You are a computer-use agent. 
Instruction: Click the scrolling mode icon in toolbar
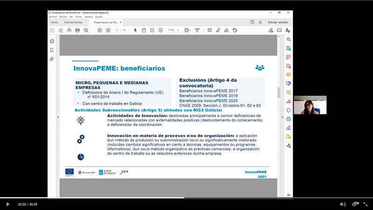tap(197, 30)
